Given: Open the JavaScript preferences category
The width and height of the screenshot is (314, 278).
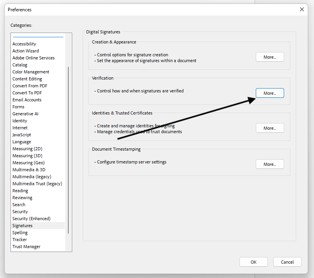Looking at the screenshot, I should [x=22, y=135].
